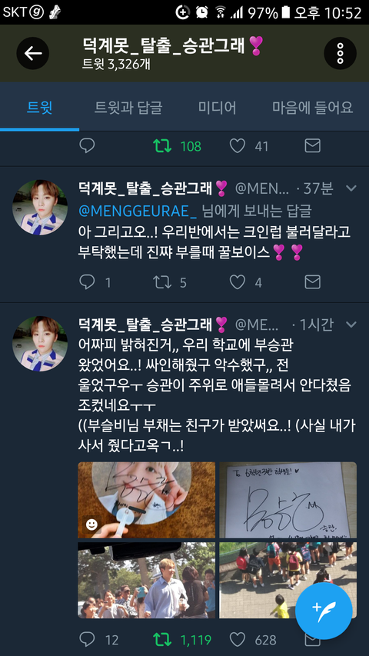Toggle like on tweet with 41 hearts
This screenshot has height=656, width=369.
[x=238, y=145]
